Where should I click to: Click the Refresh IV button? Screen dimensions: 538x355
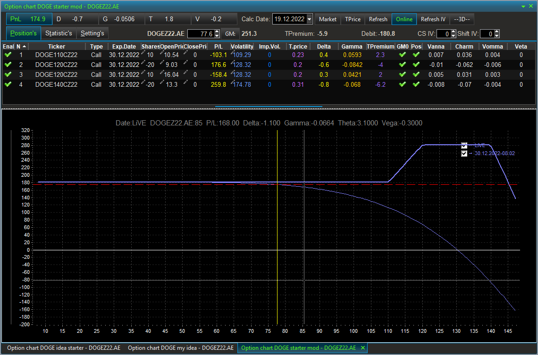click(x=433, y=19)
